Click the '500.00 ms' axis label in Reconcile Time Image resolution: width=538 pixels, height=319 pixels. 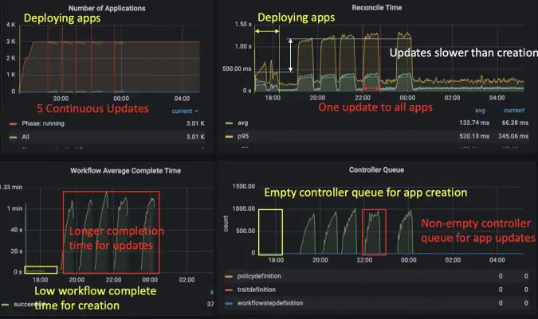237,68
